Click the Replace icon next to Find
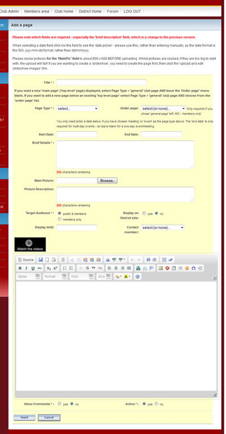This screenshot has height=434, width=226. click(154, 260)
